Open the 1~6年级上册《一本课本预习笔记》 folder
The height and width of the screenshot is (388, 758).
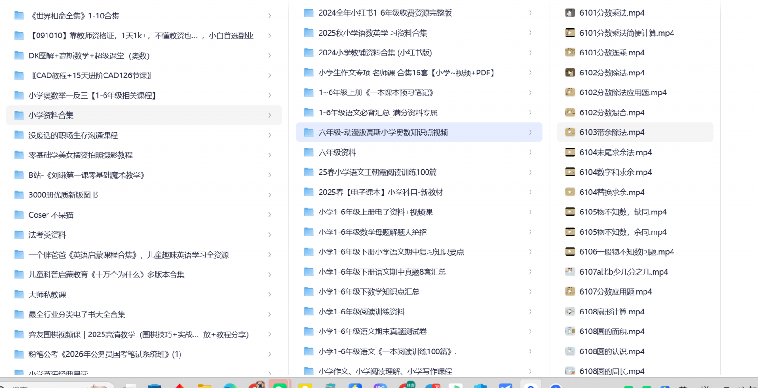(376, 92)
